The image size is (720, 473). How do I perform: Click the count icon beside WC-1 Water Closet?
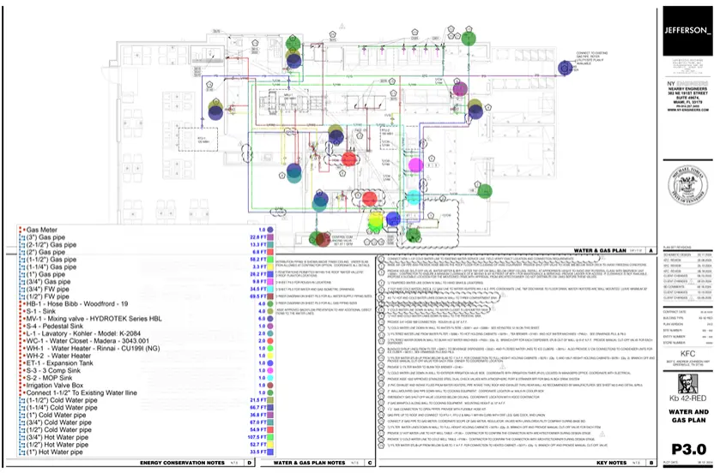21,341
